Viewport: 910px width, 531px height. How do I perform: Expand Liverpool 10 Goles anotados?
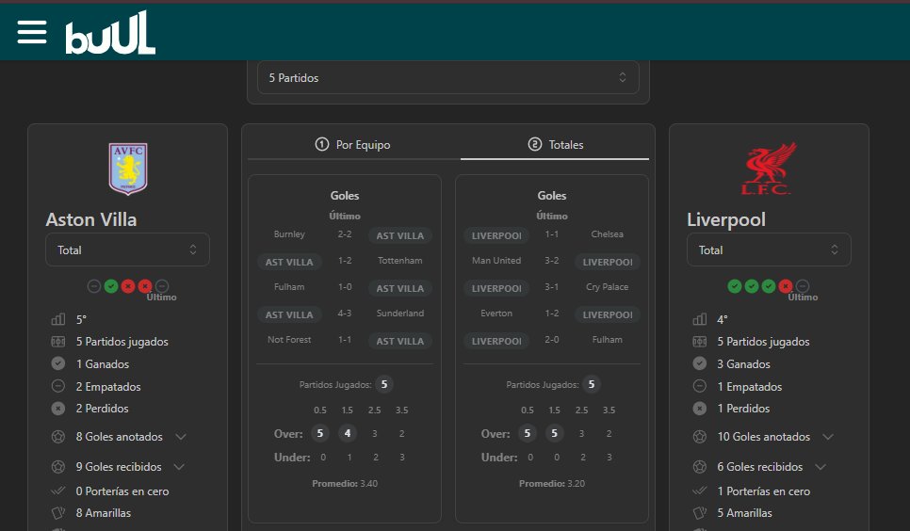[x=828, y=437]
